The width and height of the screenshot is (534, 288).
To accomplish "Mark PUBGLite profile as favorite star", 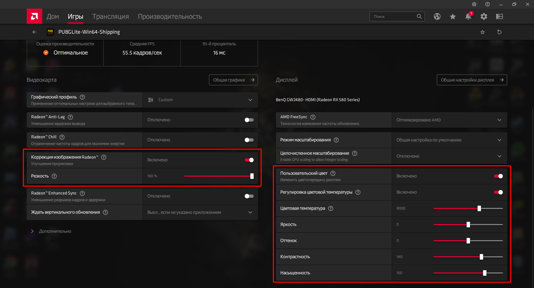I will [483, 32].
